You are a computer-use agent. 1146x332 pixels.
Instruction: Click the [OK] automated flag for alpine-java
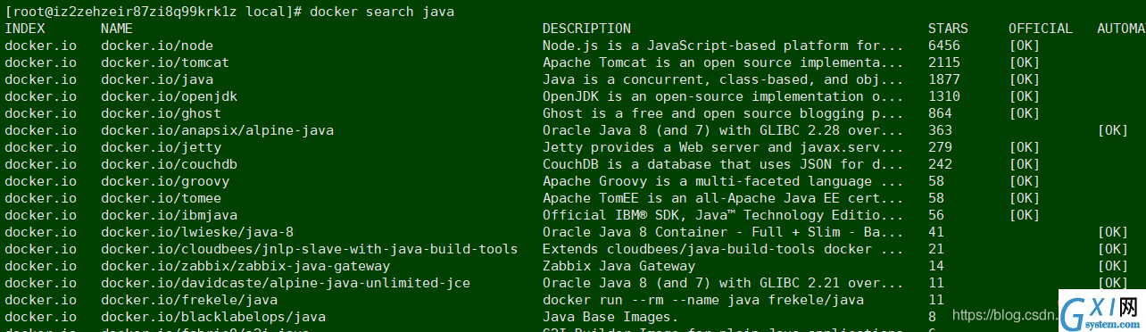pyautogui.click(x=1113, y=130)
